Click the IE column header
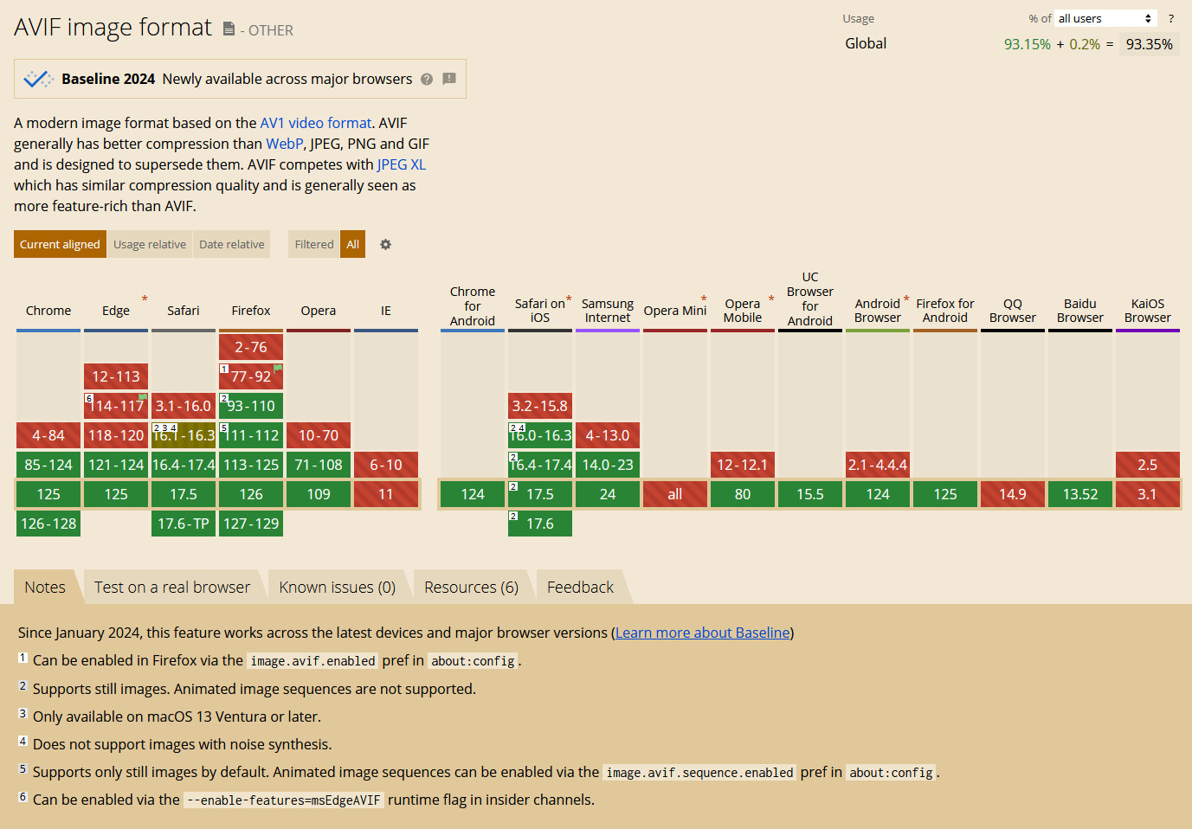The height and width of the screenshot is (829, 1192). click(x=386, y=311)
